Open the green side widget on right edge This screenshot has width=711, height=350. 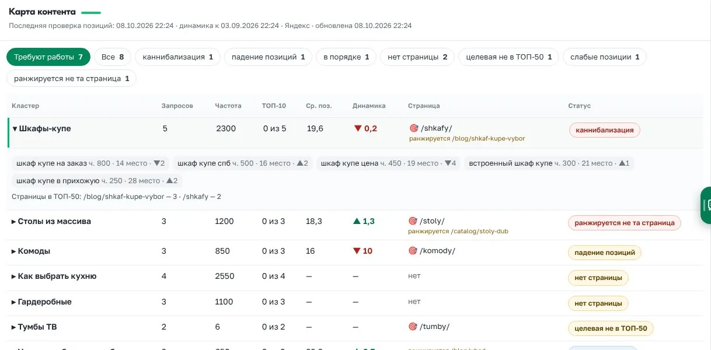tap(706, 205)
